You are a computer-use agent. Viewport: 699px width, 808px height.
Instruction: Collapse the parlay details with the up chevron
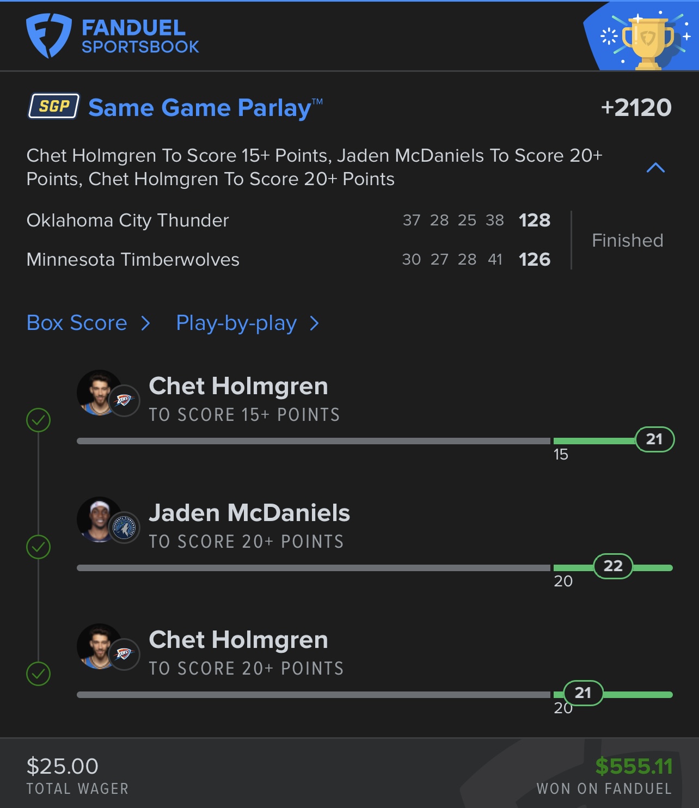tap(655, 168)
